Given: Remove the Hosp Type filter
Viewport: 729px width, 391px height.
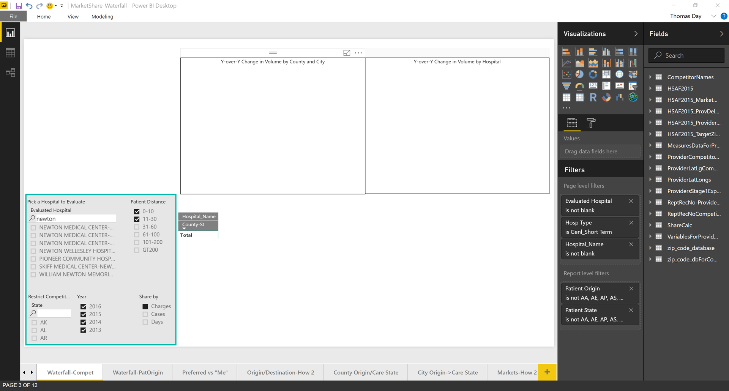Looking at the screenshot, I should click(631, 223).
